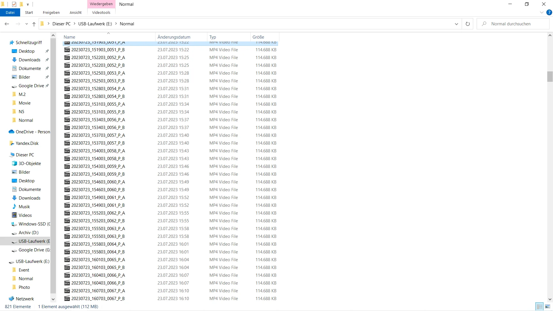Open the Datei menu
The height and width of the screenshot is (311, 553).
click(x=10, y=12)
